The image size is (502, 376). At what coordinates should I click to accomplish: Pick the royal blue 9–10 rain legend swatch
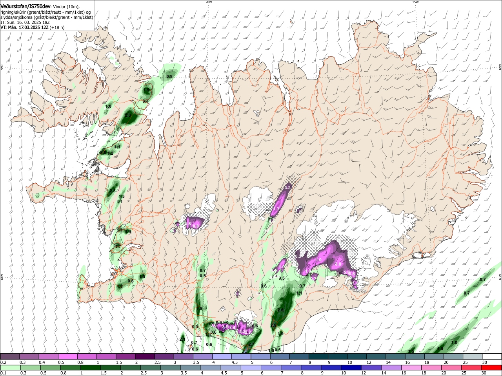coord(331,368)
